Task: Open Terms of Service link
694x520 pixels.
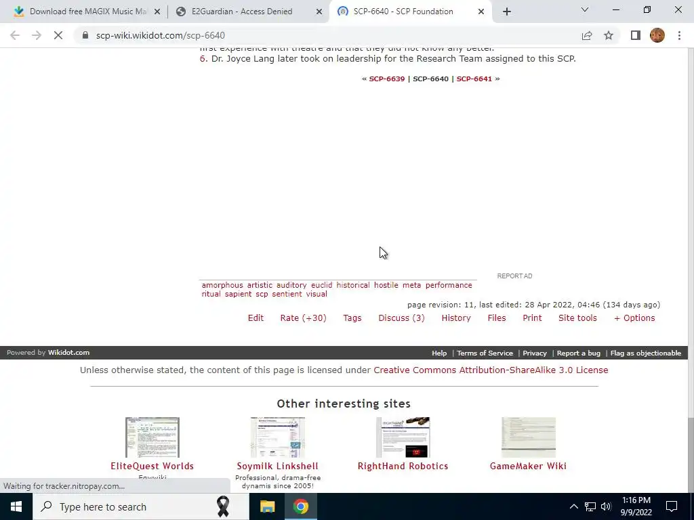Action: point(485,353)
